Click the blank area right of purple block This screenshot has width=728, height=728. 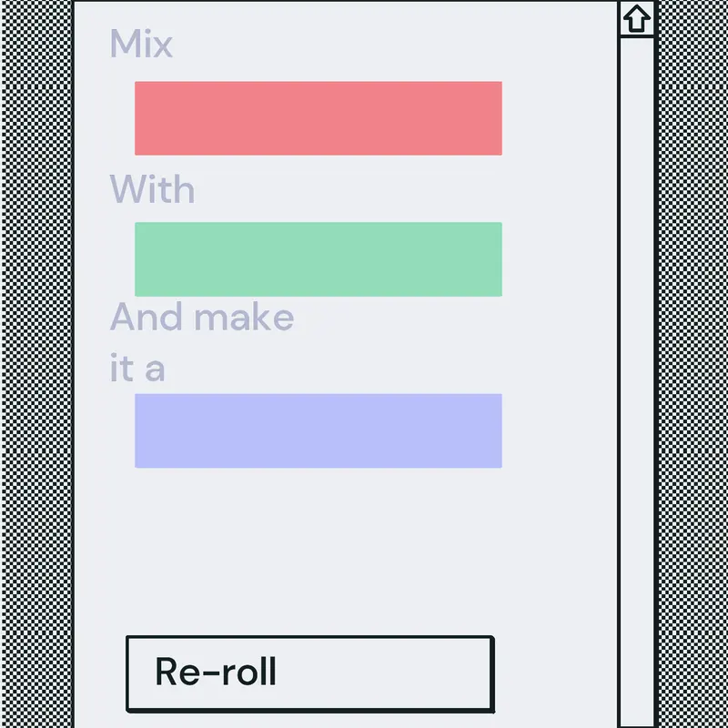559,430
